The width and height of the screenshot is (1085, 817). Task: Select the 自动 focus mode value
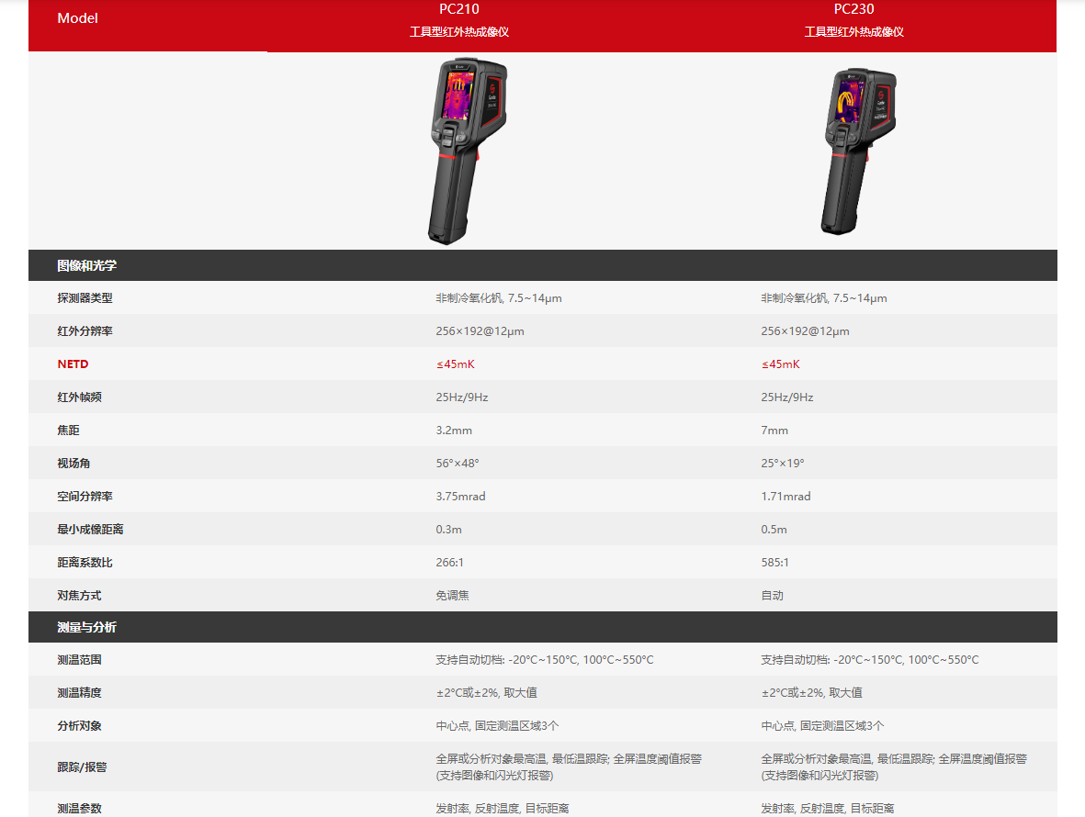coord(772,596)
